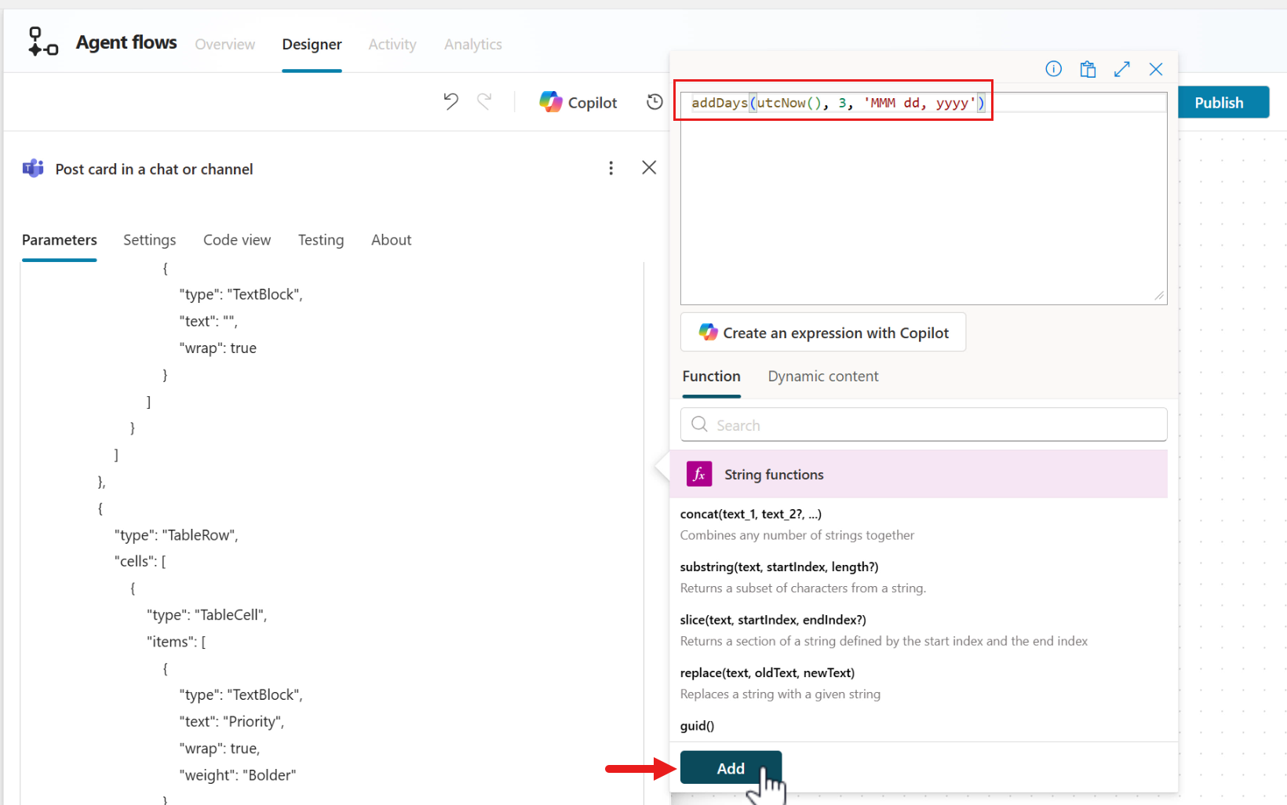Click the Redo arrow icon
The image size is (1287, 805).
pyautogui.click(x=484, y=101)
